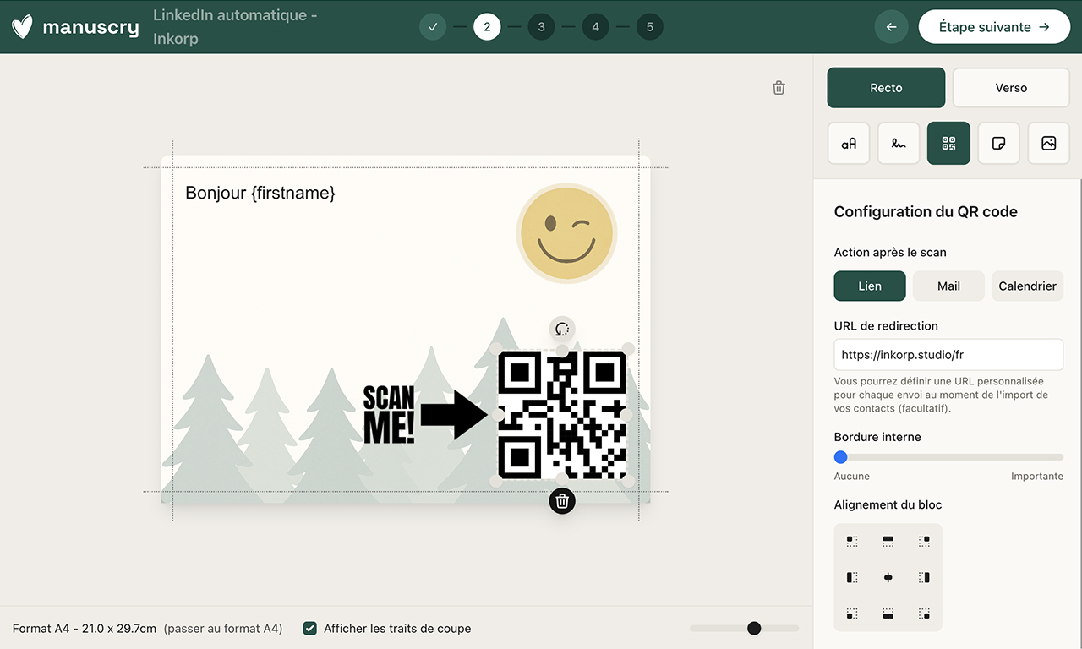Viewport: 1082px width, 649px height.
Task: Align the block to the top-left corner
Action: point(851,541)
